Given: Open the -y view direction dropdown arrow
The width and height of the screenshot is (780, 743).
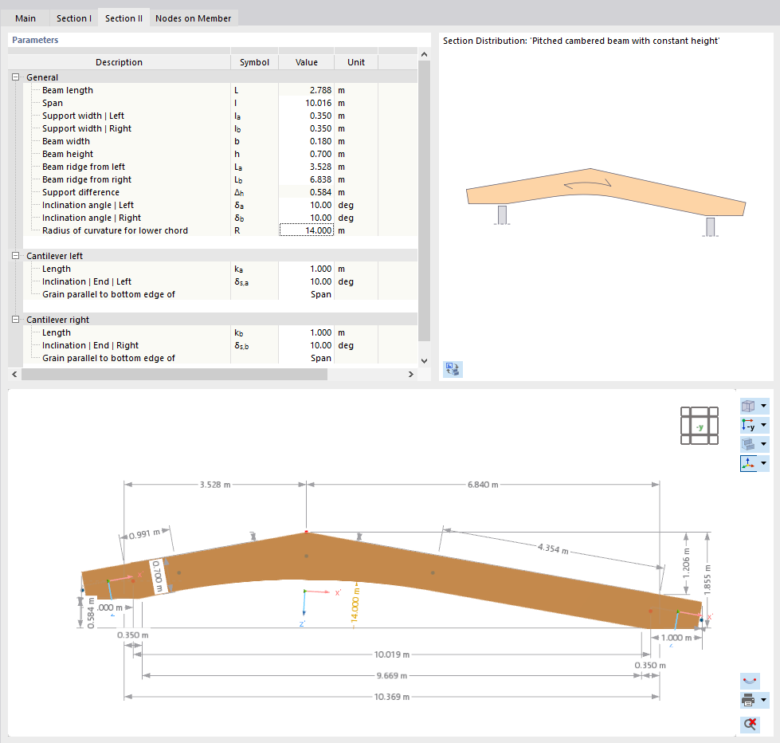Looking at the screenshot, I should (763, 426).
